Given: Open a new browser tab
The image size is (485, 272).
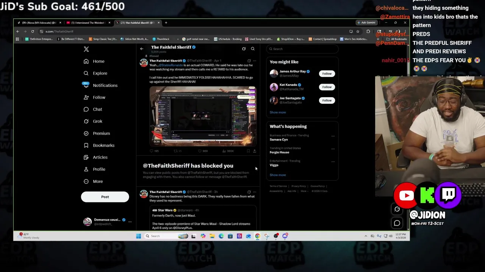Looking at the screenshot, I should 166,23.
